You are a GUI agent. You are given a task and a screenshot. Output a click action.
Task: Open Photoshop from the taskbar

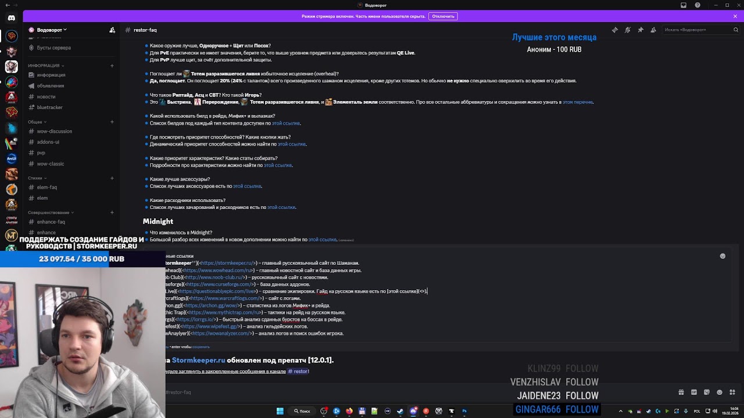tap(464, 411)
